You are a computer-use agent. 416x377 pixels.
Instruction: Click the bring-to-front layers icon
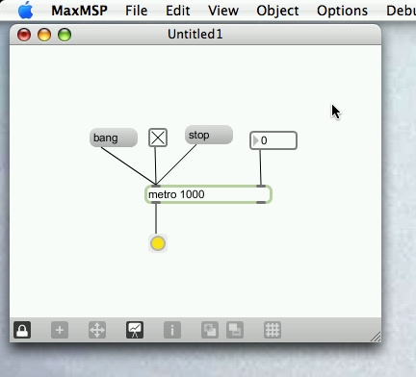click(x=210, y=330)
